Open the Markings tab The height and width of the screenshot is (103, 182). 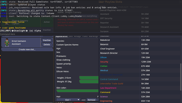coord(93,36)
